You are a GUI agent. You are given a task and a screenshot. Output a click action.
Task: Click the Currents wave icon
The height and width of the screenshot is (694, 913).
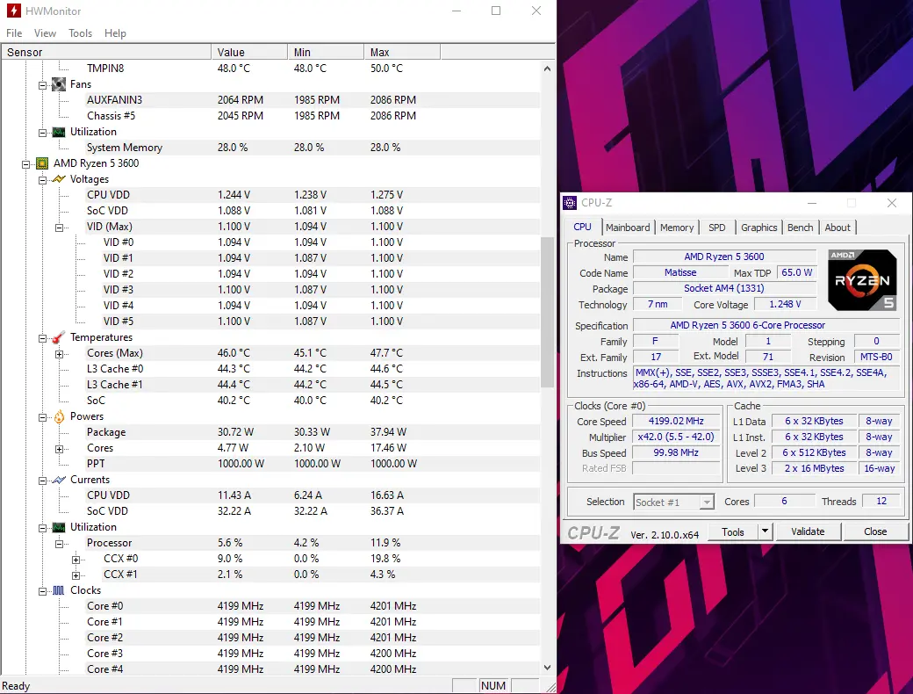pyautogui.click(x=59, y=481)
